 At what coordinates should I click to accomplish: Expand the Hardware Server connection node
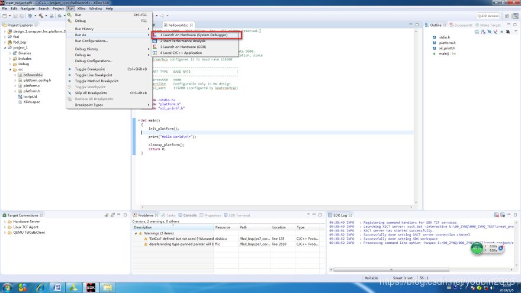[x=5, y=221]
